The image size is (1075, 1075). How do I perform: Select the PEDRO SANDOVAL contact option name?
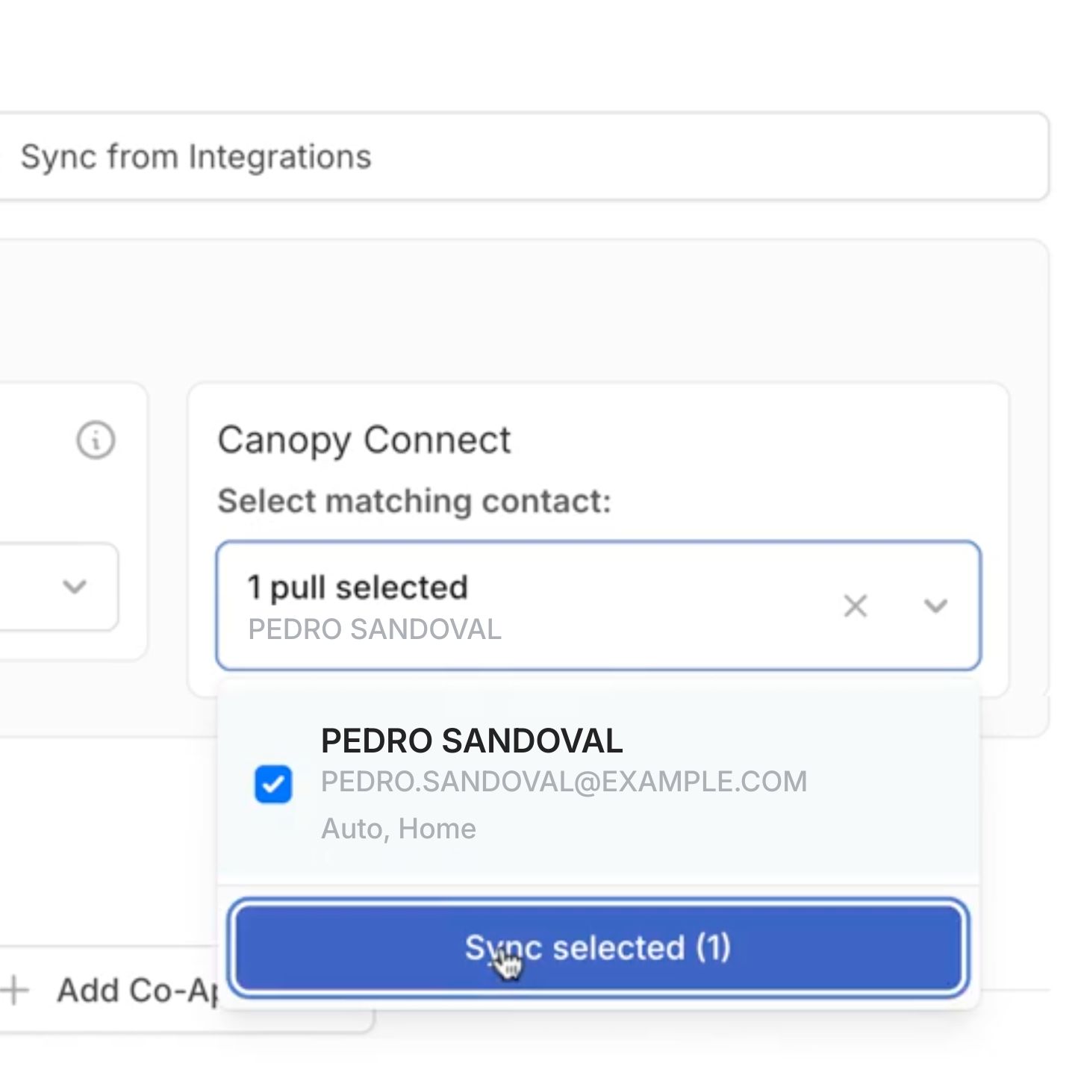coord(471,741)
